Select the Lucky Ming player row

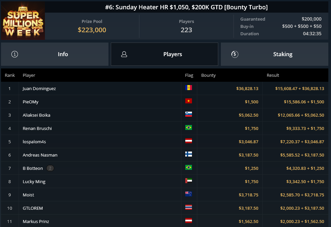165,181
